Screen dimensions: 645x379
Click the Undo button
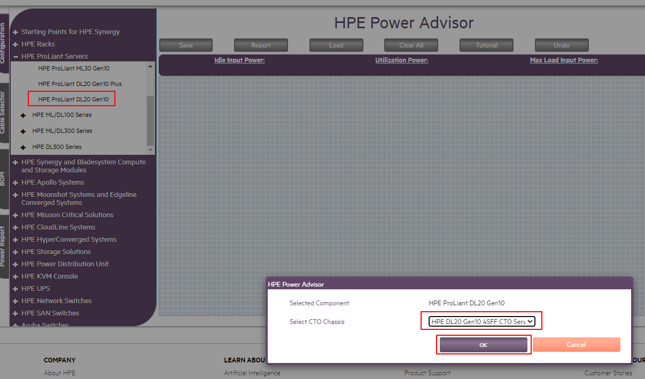(x=562, y=45)
